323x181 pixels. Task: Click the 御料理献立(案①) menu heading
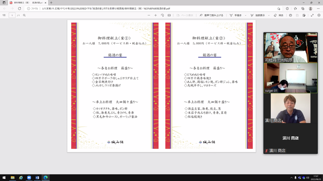point(115,38)
